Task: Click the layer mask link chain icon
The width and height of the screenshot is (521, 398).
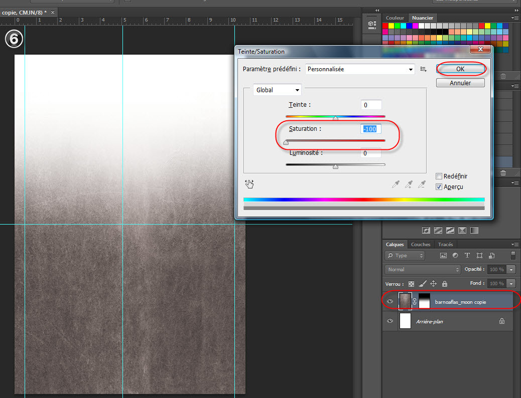Action: pos(415,302)
